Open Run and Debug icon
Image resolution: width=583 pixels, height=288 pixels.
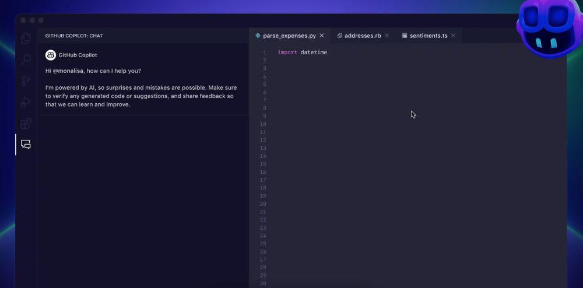[26, 102]
